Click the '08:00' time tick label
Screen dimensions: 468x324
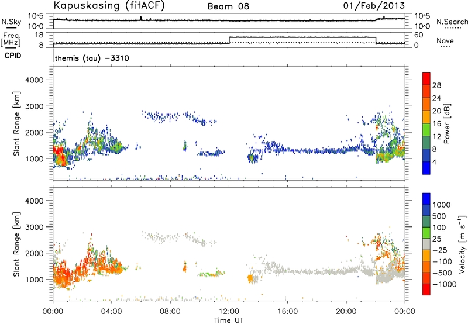pos(170,312)
